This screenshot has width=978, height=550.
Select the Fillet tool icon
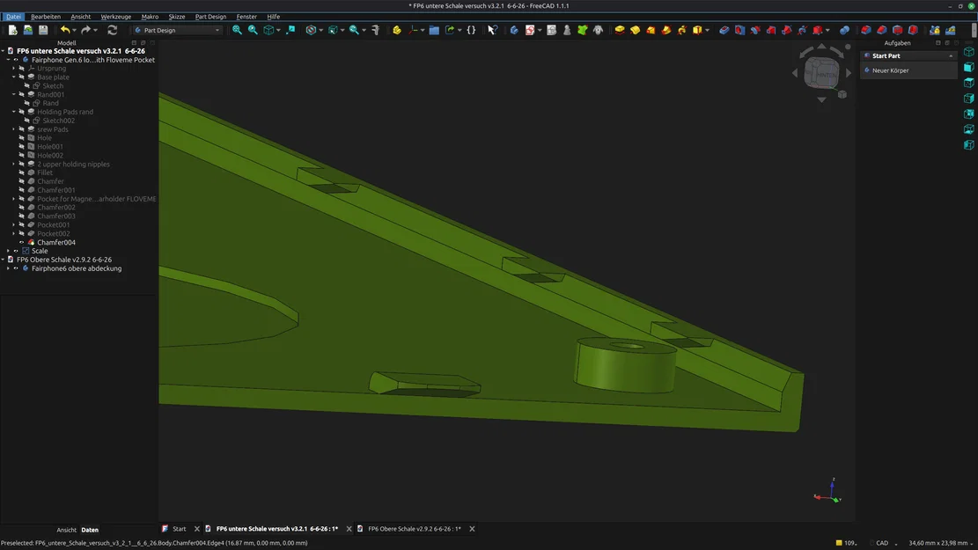[x=865, y=30]
